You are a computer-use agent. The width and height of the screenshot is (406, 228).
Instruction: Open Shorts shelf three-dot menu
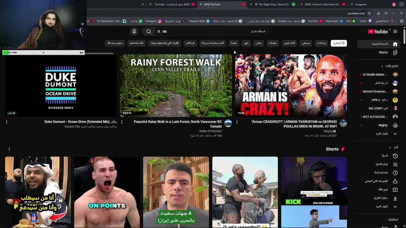click(9, 149)
